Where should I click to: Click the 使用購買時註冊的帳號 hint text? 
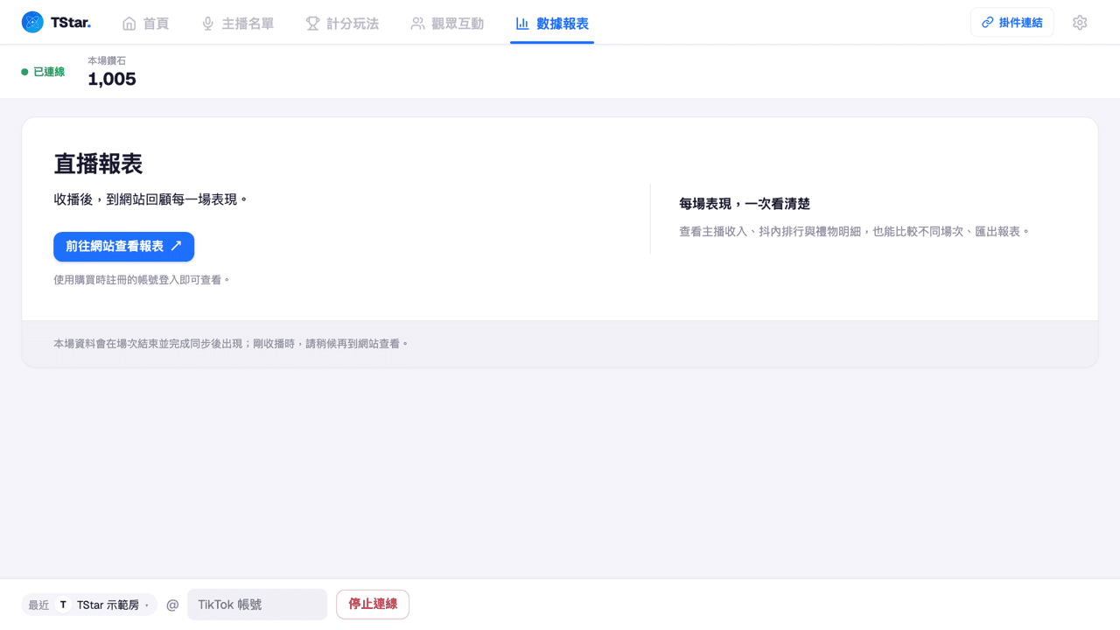[x=142, y=280]
